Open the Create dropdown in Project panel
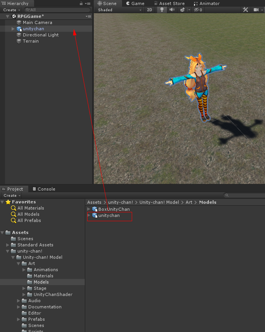 (x=12, y=196)
